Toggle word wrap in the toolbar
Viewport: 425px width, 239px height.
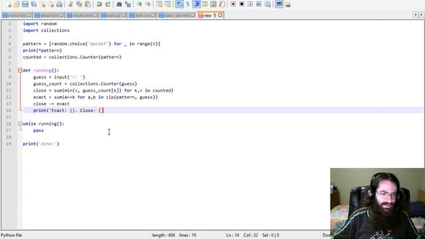(x=179, y=4)
